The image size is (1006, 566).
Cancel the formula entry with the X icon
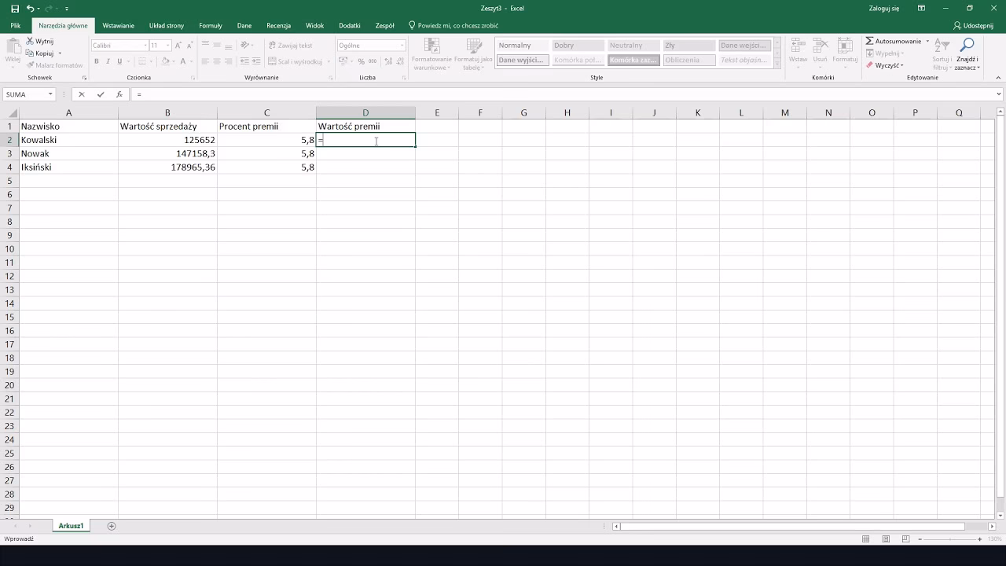(x=81, y=94)
